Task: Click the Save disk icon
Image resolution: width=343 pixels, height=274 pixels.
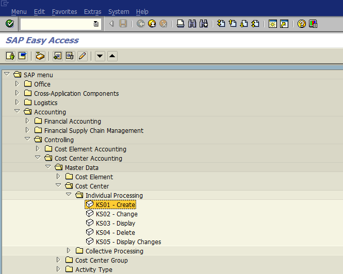Action: (x=123, y=24)
